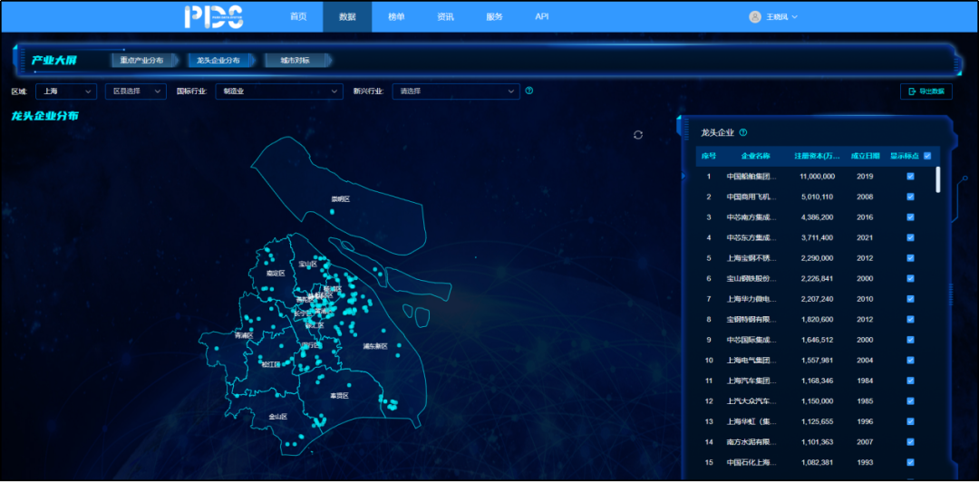Screen dimensions: 979x482
Task: Click help icon next to 龙头企业 title
Action: click(743, 132)
